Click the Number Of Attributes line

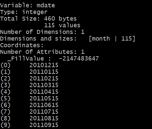click(x=42, y=52)
